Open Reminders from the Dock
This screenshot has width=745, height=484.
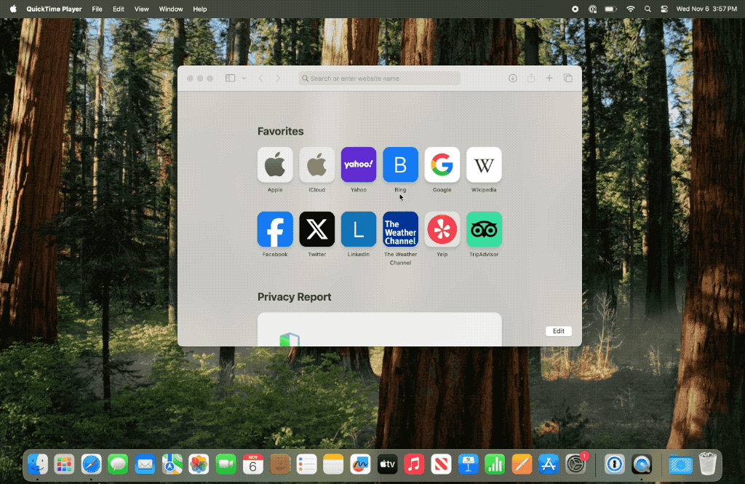[x=306, y=464]
